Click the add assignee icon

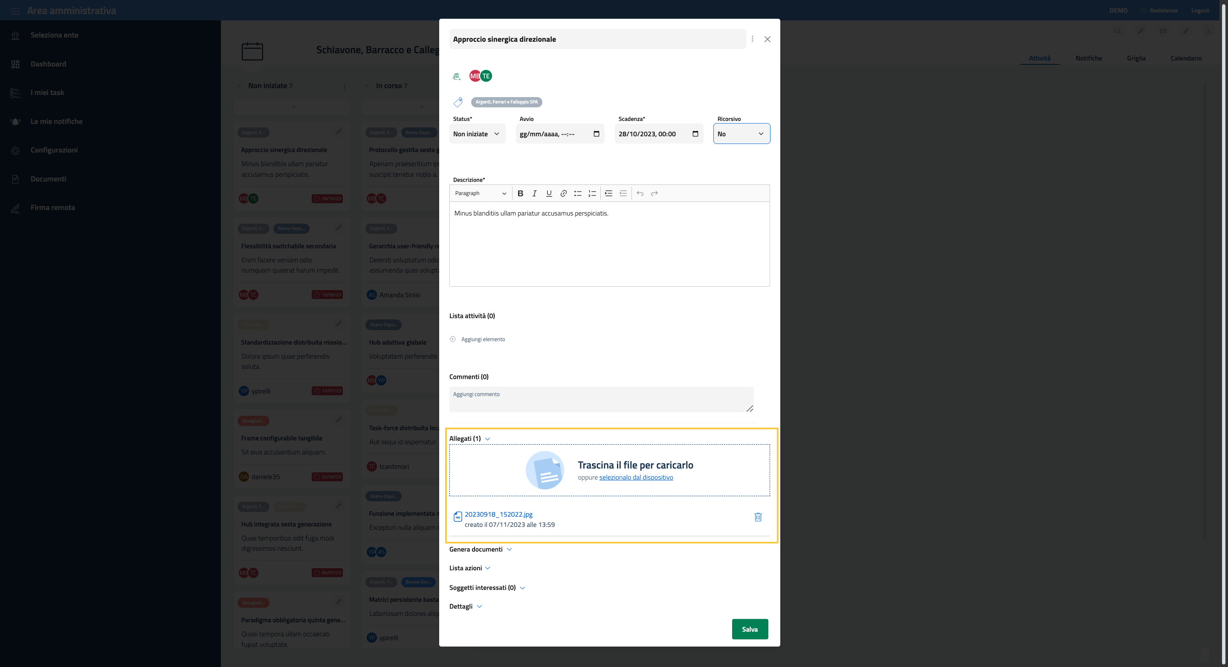(457, 76)
